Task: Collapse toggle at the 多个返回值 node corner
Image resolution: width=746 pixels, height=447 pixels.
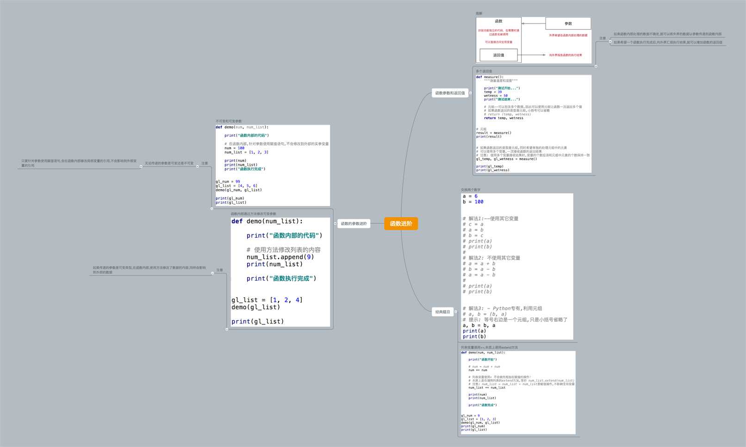Action: tap(596, 66)
